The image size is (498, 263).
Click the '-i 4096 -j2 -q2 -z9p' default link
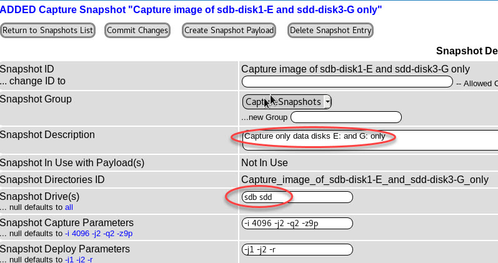coord(99,234)
